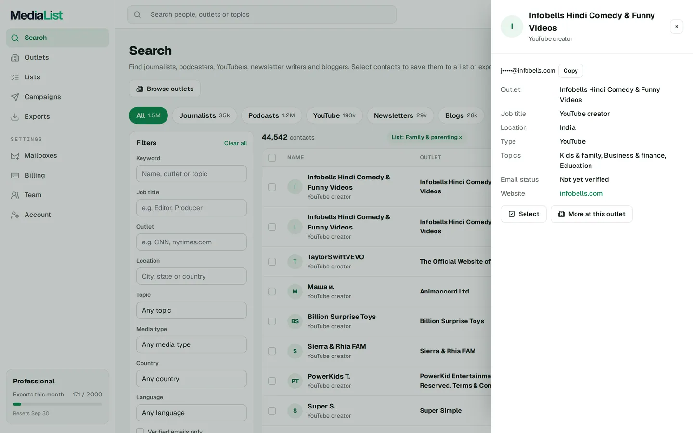Screen dimensions: 693x433
Task: Click the Outlets building icon in sidebar
Action: tap(15, 58)
